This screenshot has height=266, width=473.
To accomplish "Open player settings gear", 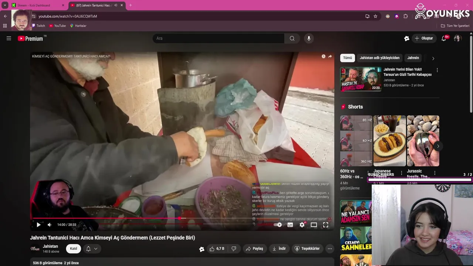I will click(x=302, y=225).
